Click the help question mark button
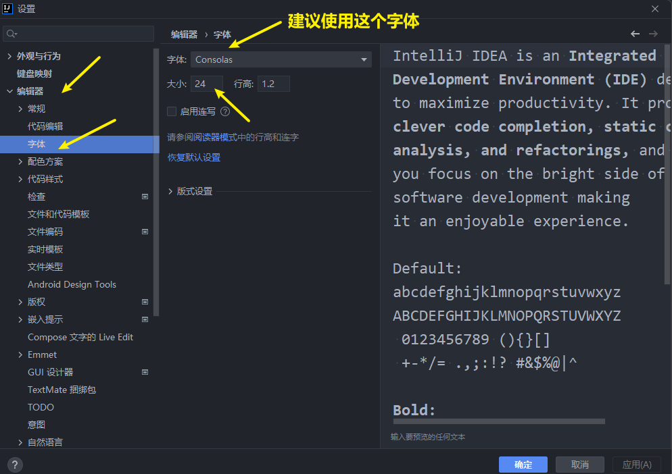The image size is (672, 474). (14, 465)
